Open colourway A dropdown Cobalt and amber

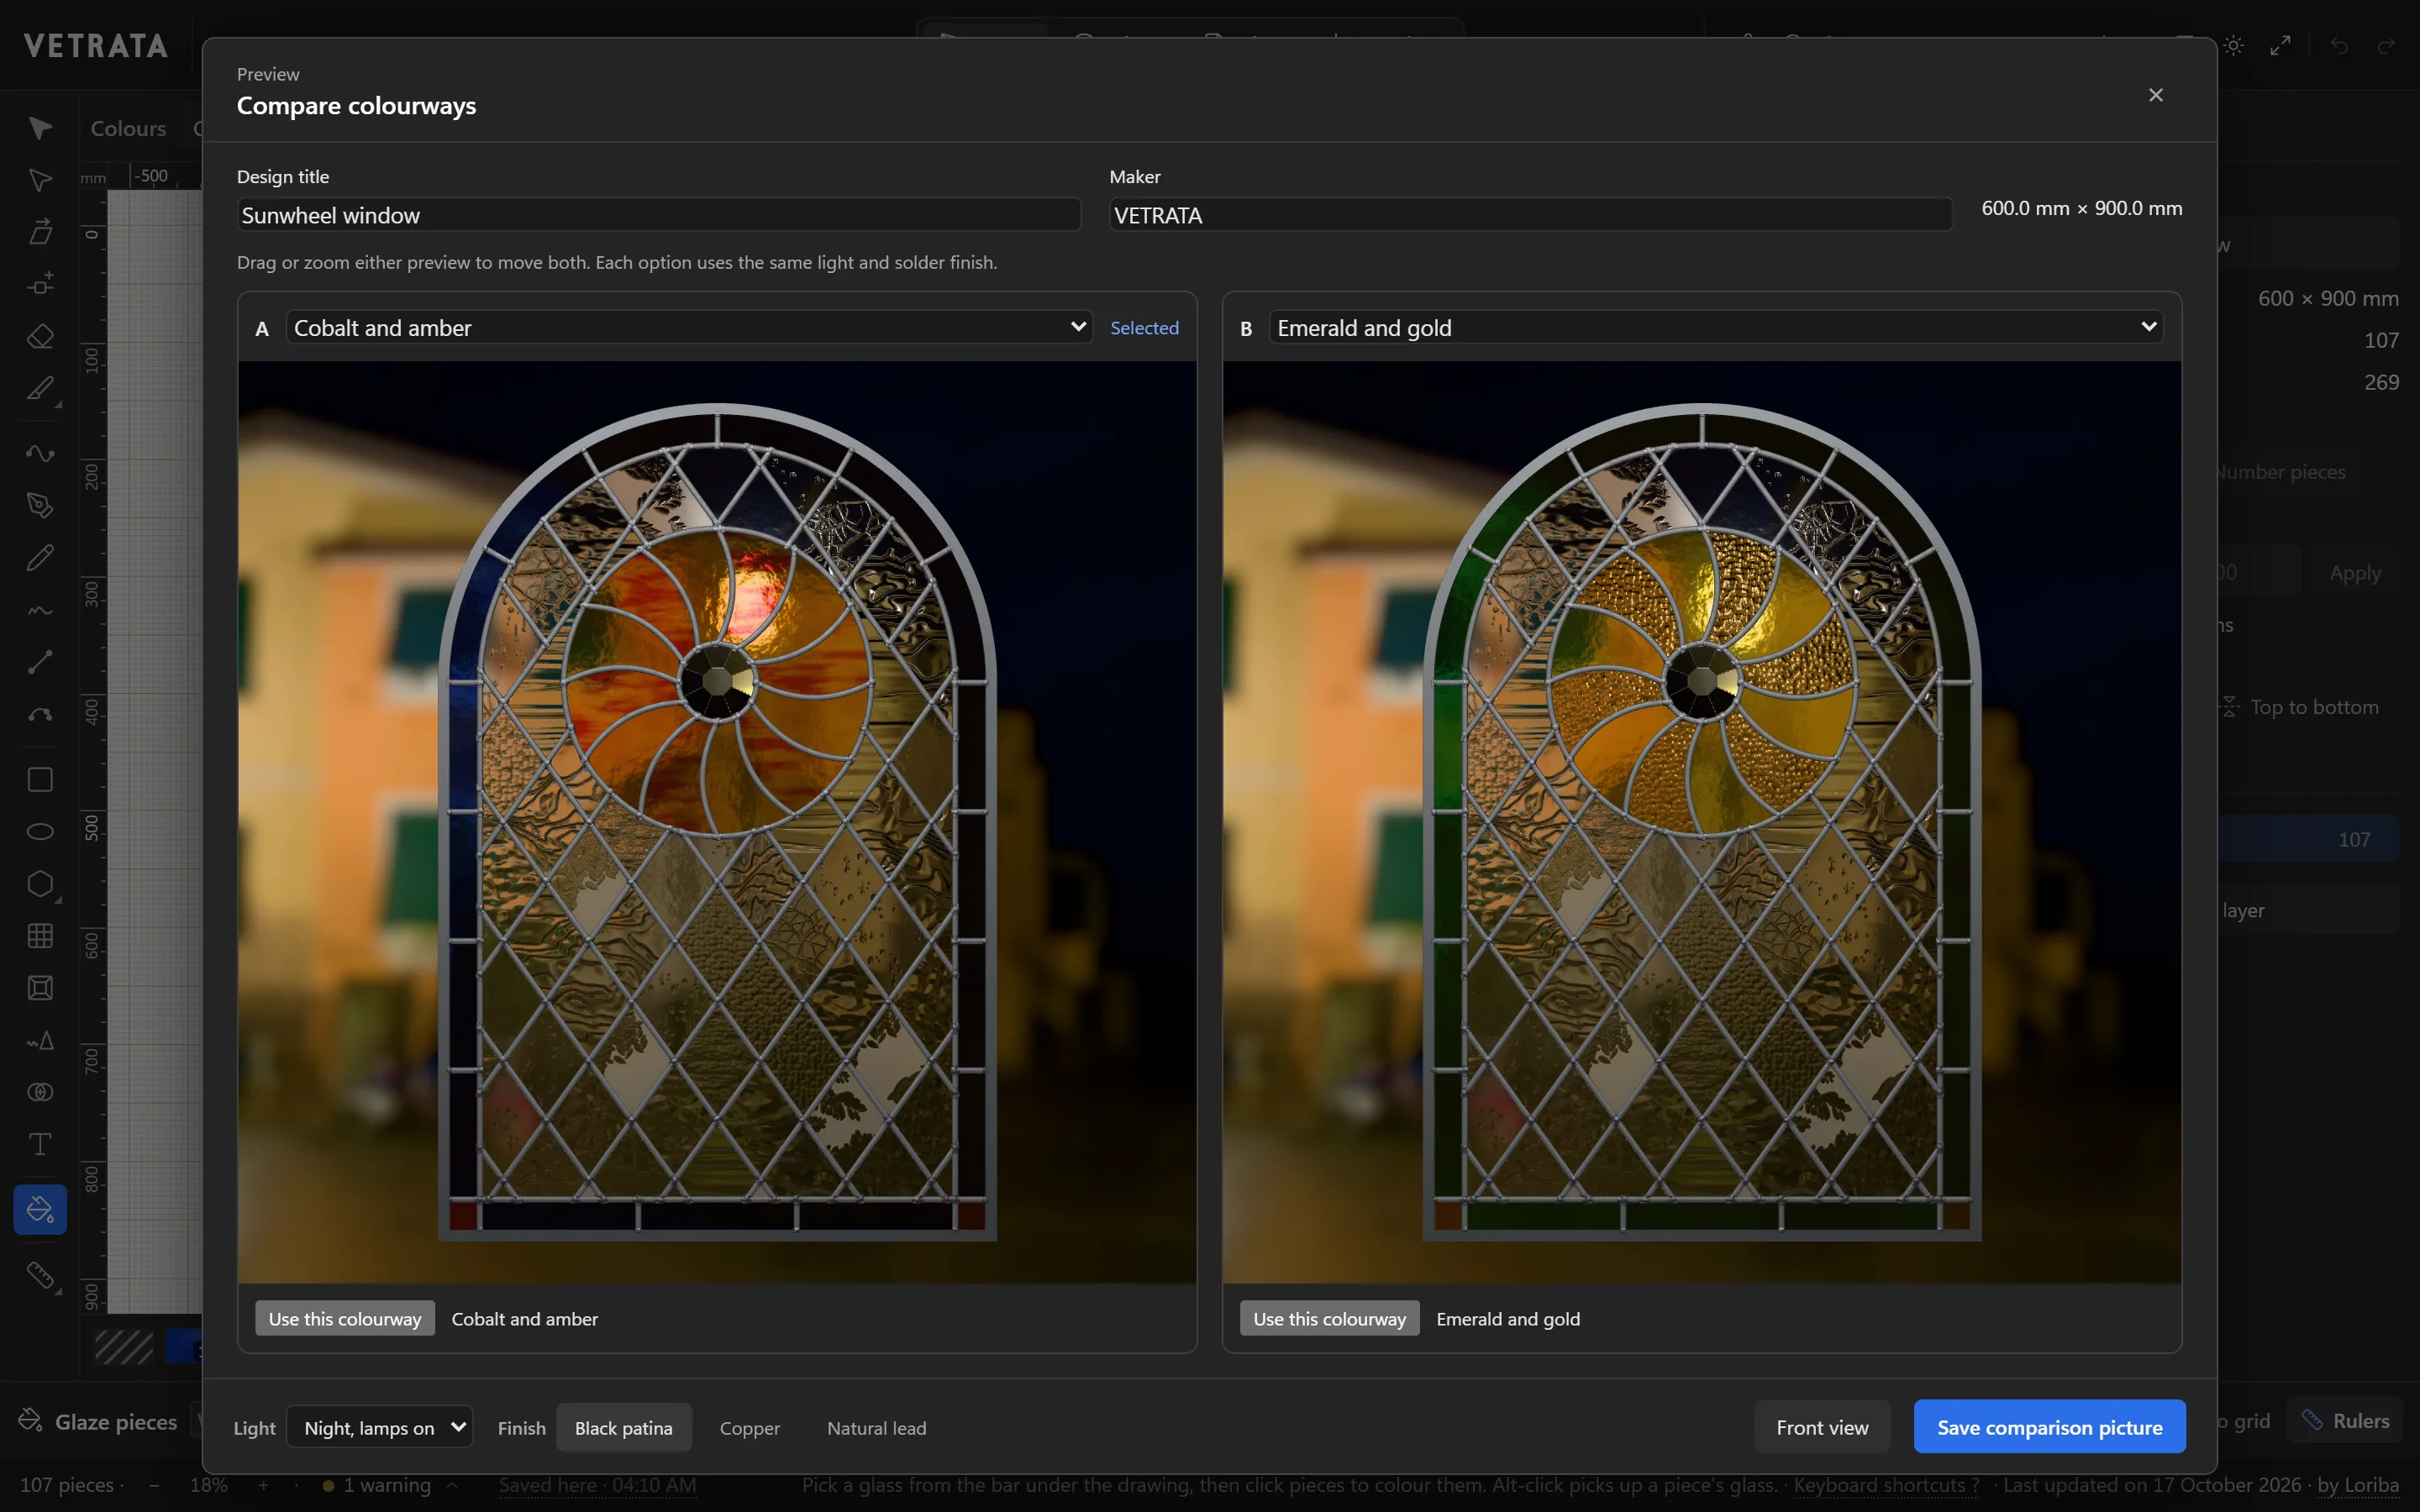690,327
